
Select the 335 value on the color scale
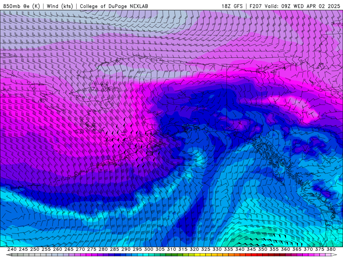click(x=228, y=249)
